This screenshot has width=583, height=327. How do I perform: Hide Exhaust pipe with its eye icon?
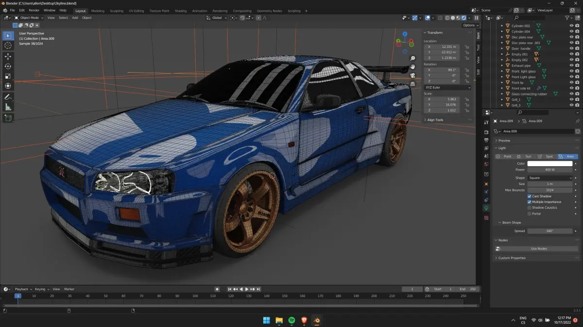click(571, 65)
